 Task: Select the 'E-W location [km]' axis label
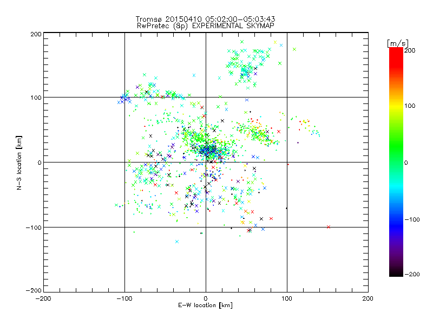coord(205,305)
